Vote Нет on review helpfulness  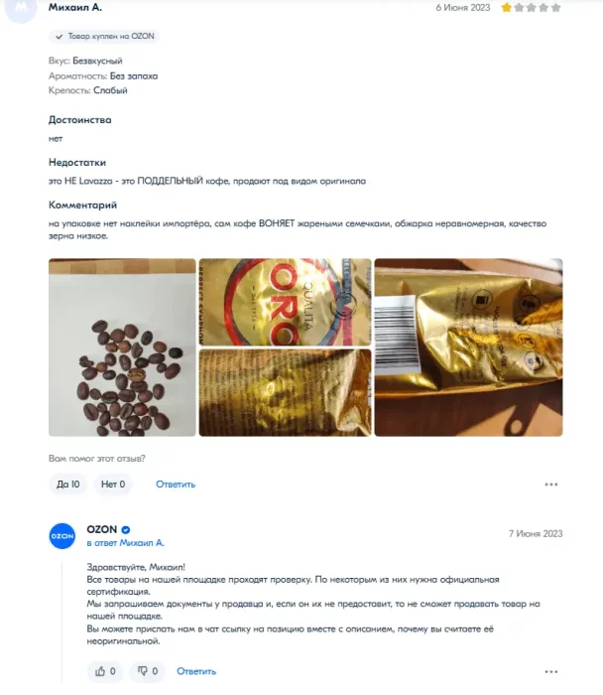pos(113,485)
